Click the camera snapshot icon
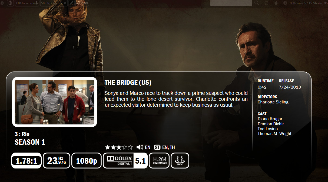 click(x=86, y=3)
